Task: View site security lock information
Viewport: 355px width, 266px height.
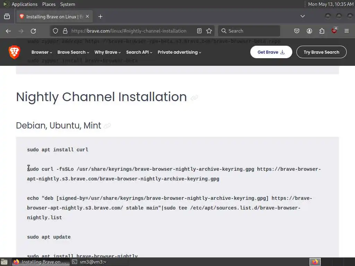Action: click(65, 31)
